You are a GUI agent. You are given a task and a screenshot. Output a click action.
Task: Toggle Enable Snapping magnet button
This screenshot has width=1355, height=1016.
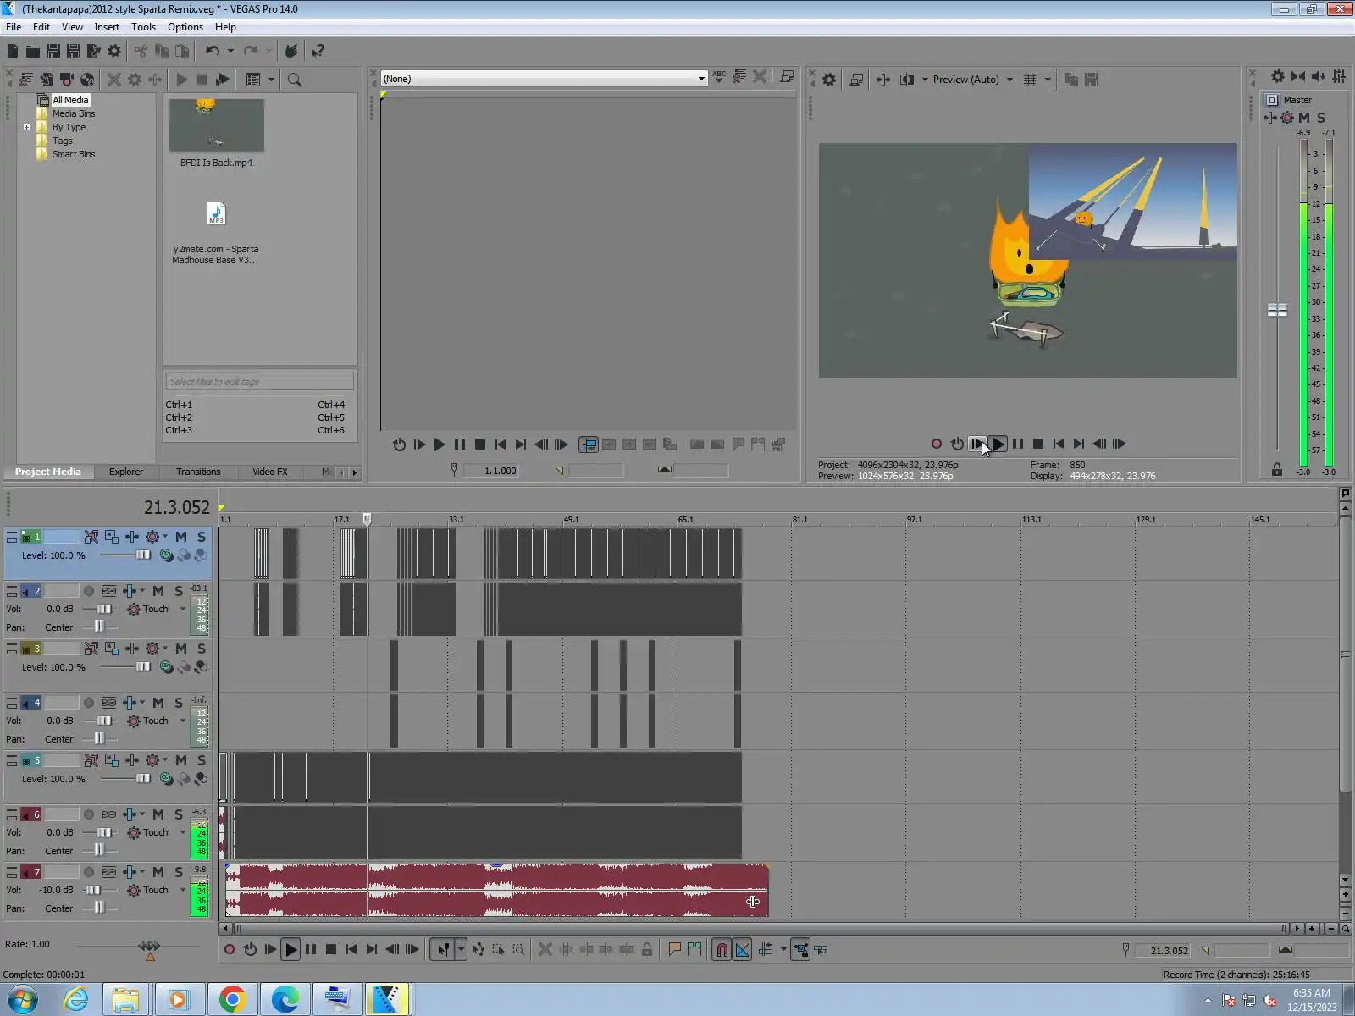pos(722,950)
